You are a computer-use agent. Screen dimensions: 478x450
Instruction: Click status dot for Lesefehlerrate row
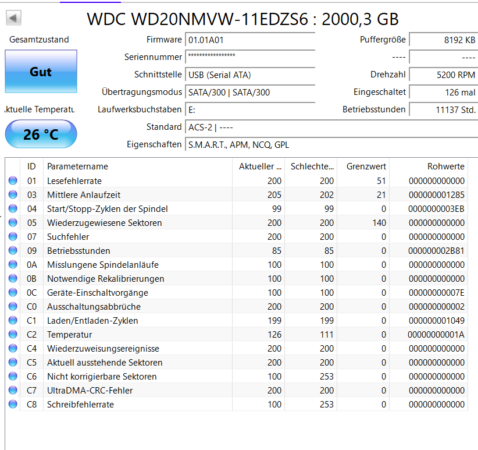point(13,180)
